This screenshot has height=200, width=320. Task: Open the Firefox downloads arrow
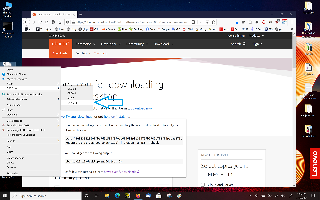click(237, 22)
